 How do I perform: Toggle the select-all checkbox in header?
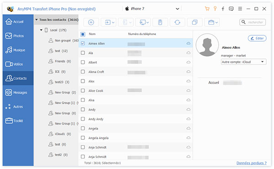83,34
